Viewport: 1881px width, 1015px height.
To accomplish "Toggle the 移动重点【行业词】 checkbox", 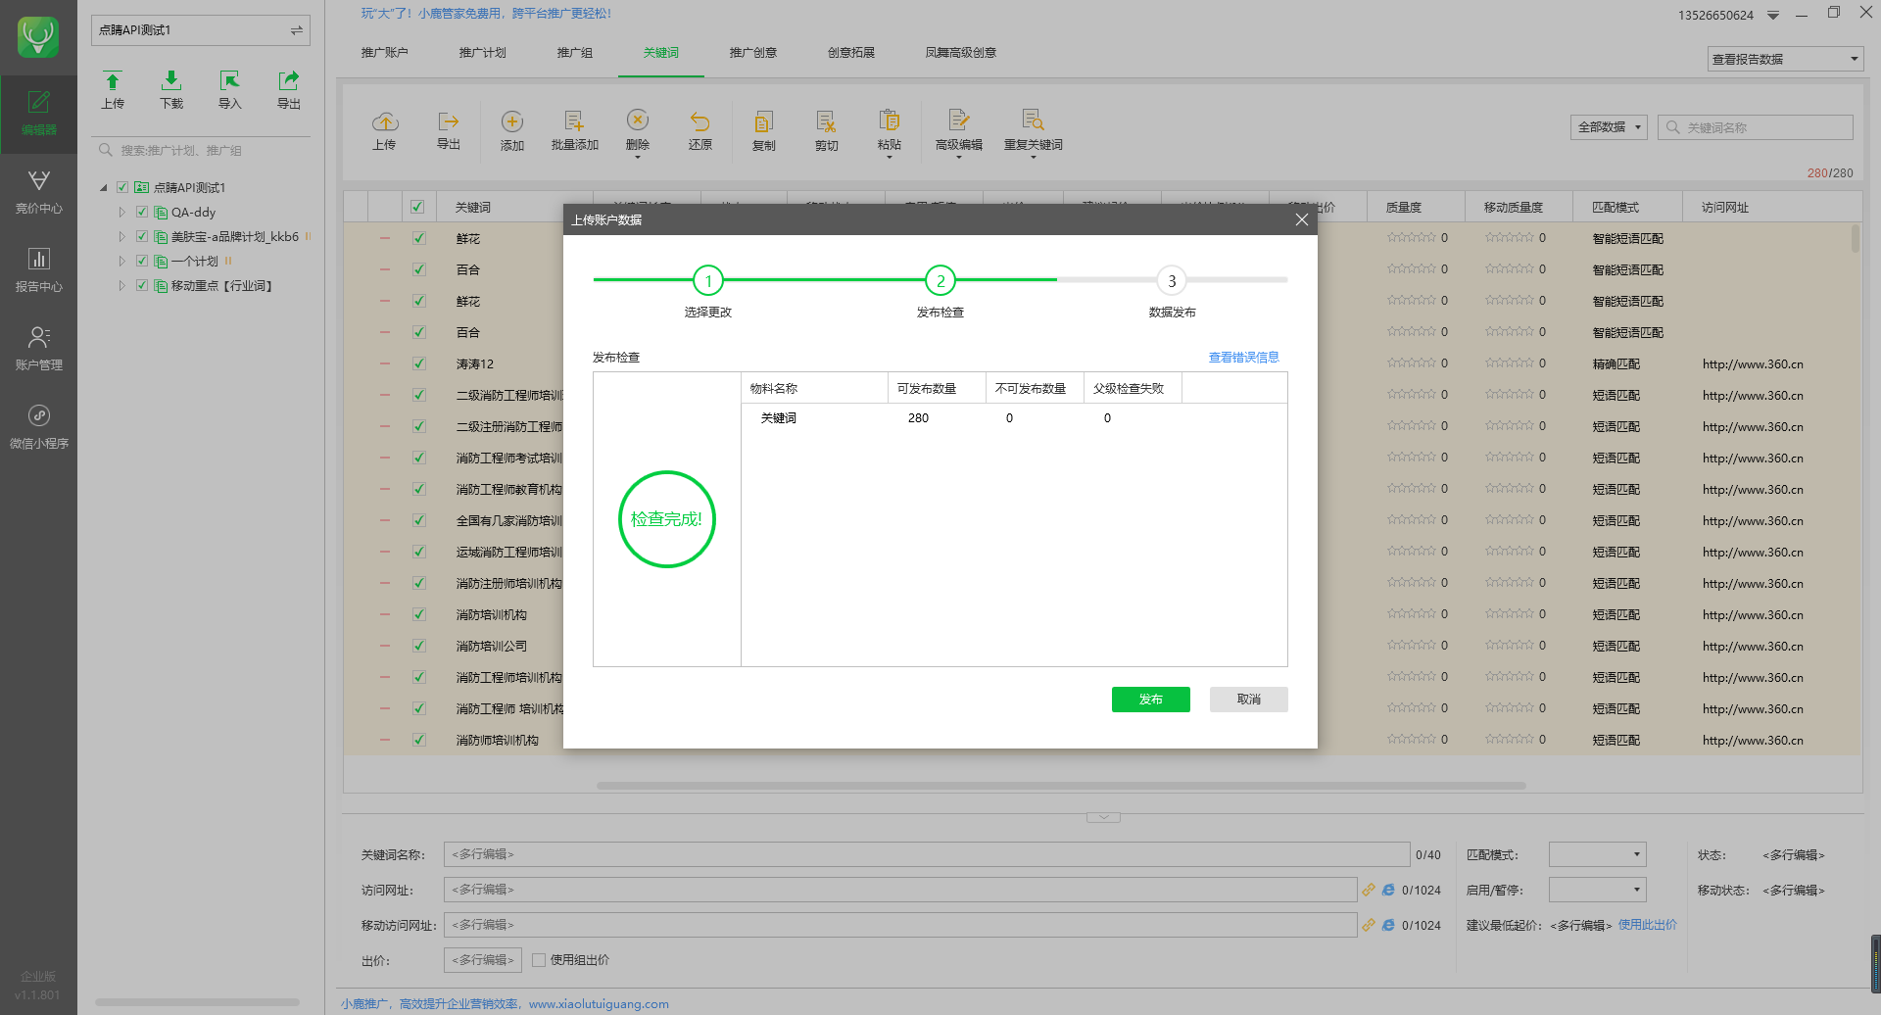I will (x=142, y=285).
